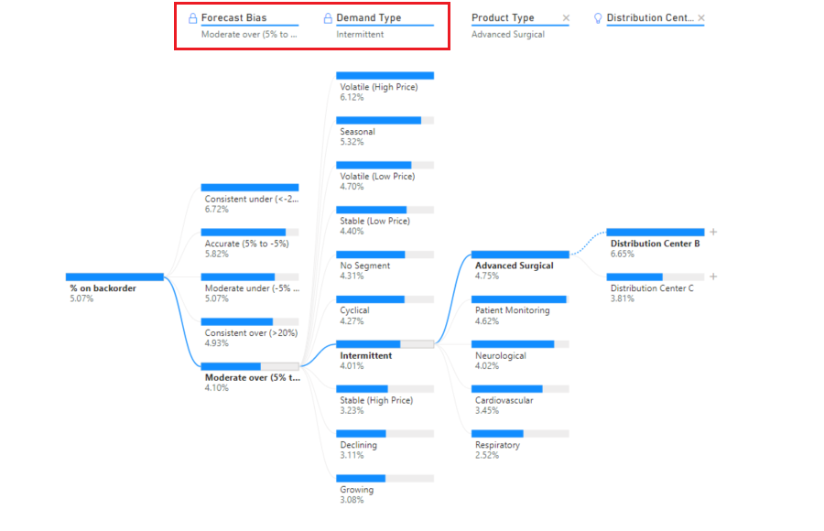Select the Accurate (5% to -5%) node
This screenshot has height=531, width=824.
250,244
